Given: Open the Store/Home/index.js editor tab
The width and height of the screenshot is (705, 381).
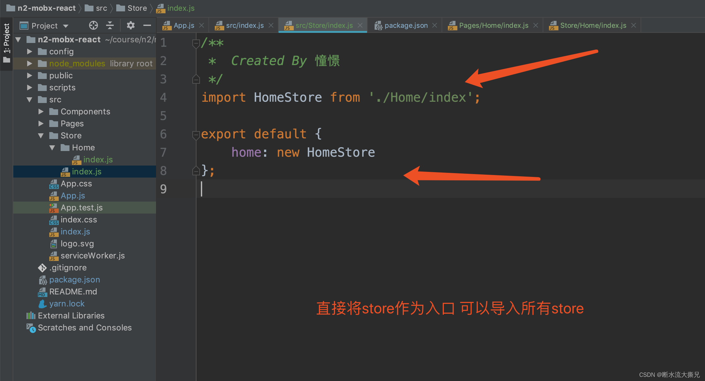Looking at the screenshot, I should [x=593, y=25].
